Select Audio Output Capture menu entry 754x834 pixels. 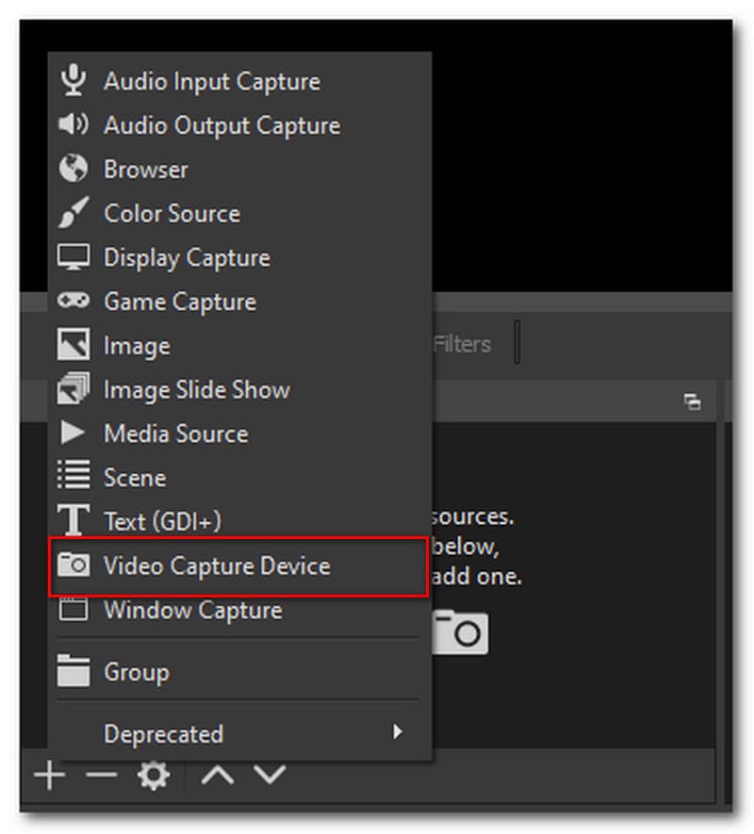[x=239, y=125]
